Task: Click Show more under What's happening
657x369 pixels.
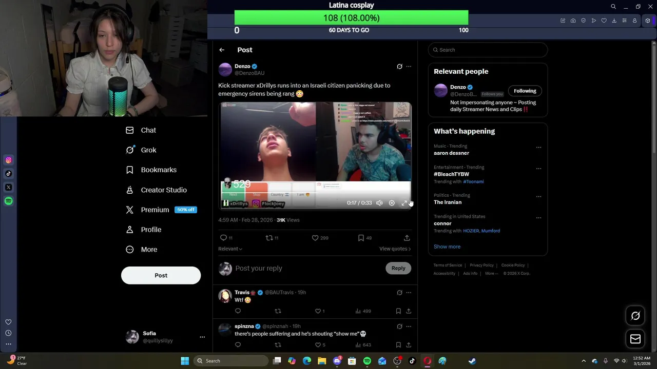Action: [x=447, y=247]
